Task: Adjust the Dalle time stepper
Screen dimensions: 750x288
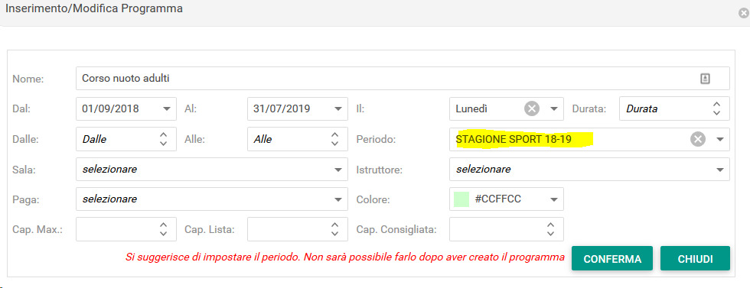Action: [163, 139]
